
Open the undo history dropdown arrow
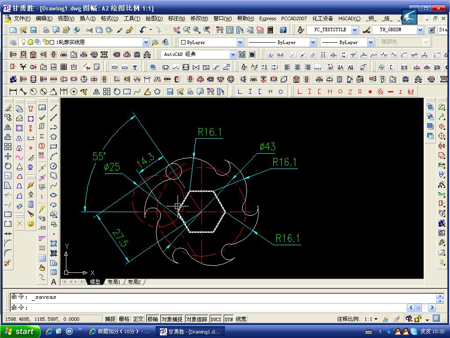click(150, 29)
